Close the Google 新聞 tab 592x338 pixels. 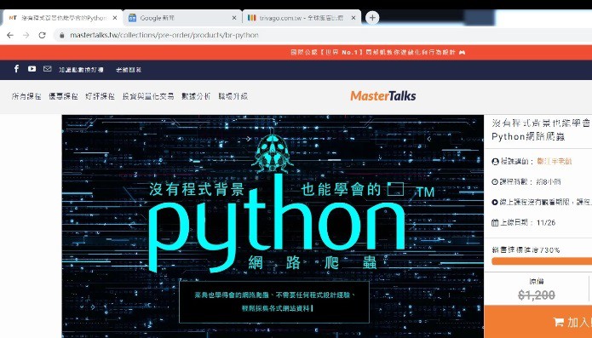pyautogui.click(x=234, y=18)
